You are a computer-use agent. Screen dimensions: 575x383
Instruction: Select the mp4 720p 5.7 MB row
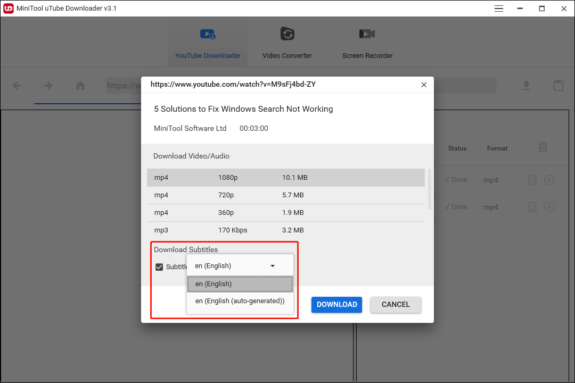[x=286, y=195]
